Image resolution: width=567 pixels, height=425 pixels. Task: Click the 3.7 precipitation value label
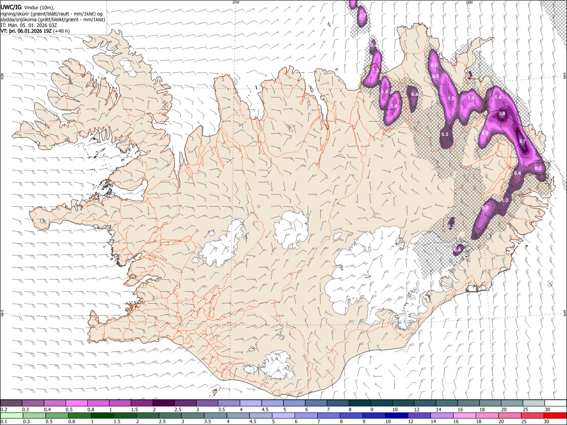click(x=522, y=141)
